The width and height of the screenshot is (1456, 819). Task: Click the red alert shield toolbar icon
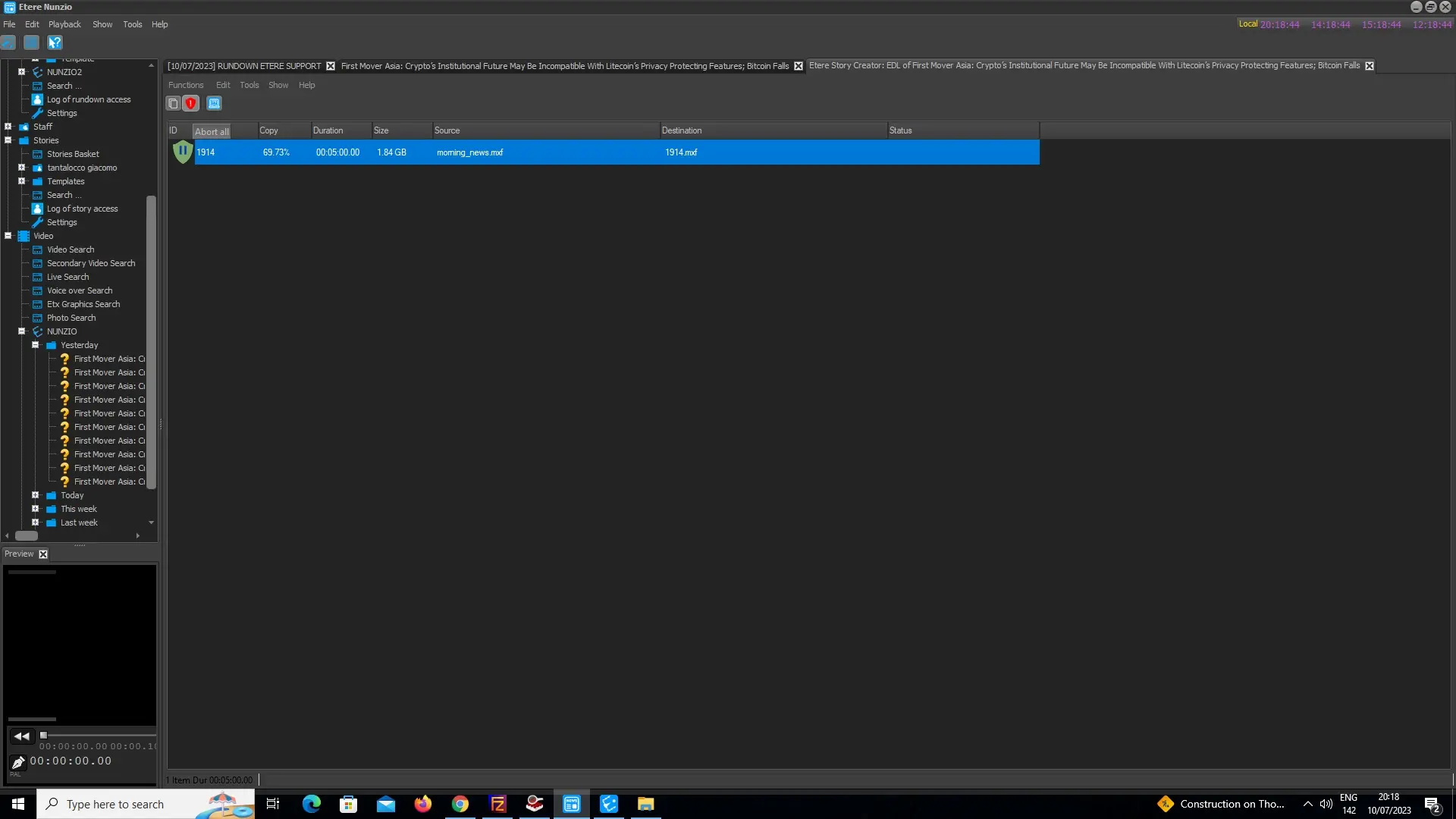click(191, 103)
